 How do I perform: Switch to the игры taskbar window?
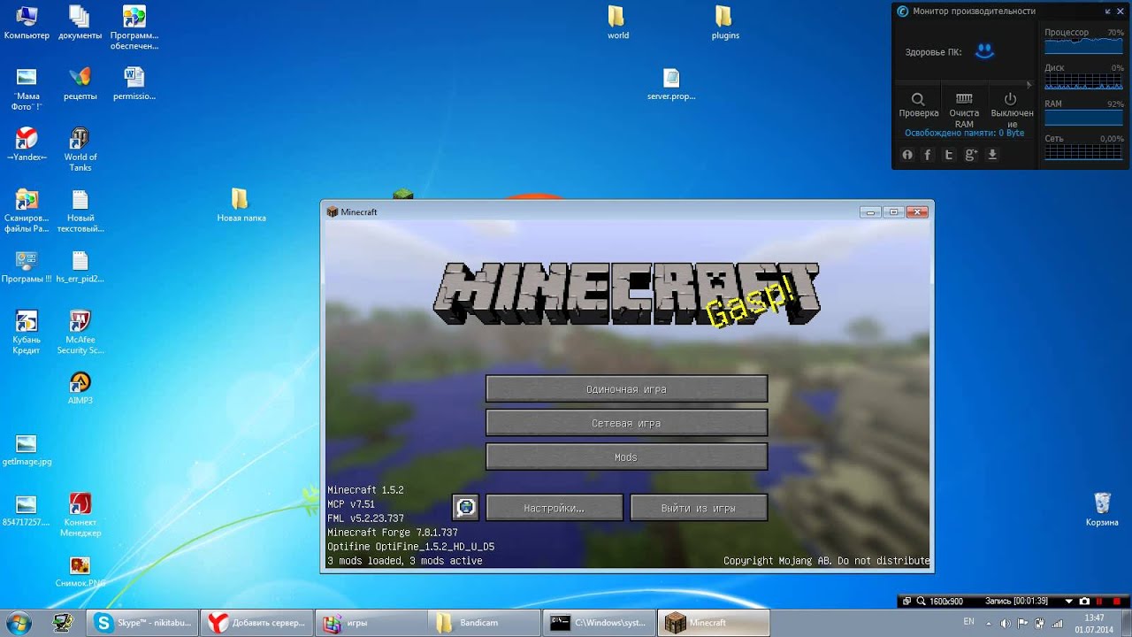pyautogui.click(x=370, y=623)
